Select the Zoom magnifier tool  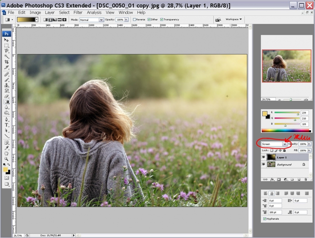pyautogui.click(x=7, y=159)
